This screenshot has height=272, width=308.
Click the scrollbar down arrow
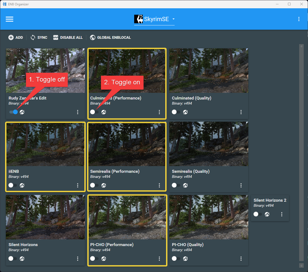coord(302,266)
